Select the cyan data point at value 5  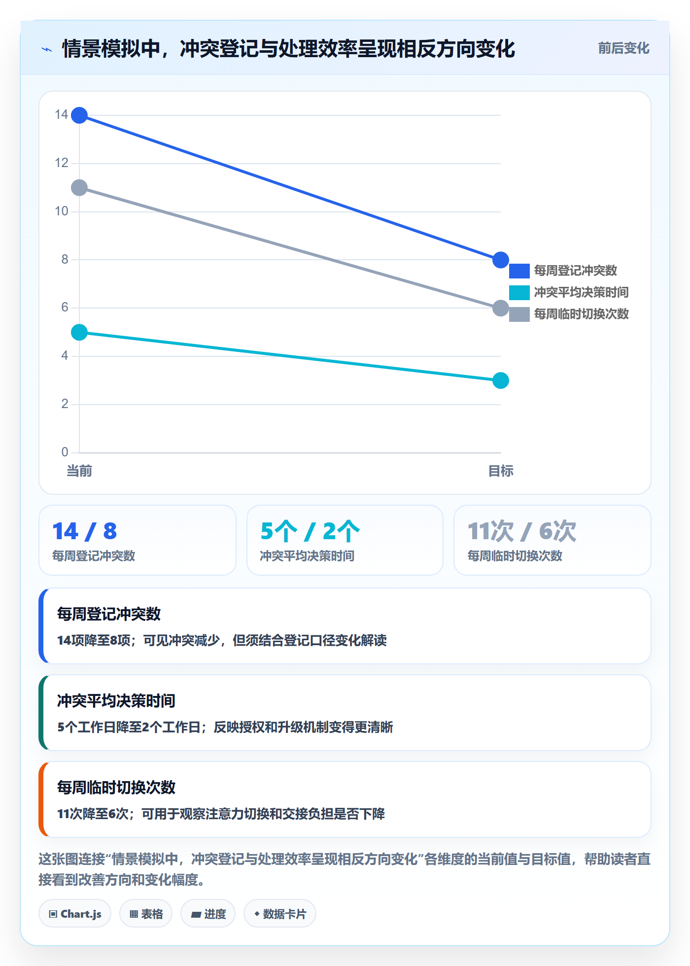79,332
